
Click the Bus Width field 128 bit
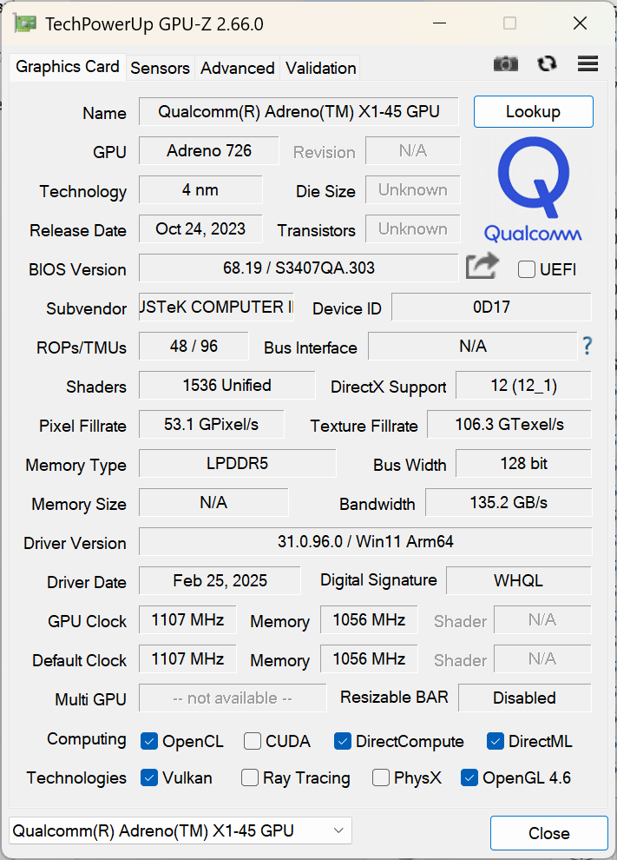click(524, 464)
